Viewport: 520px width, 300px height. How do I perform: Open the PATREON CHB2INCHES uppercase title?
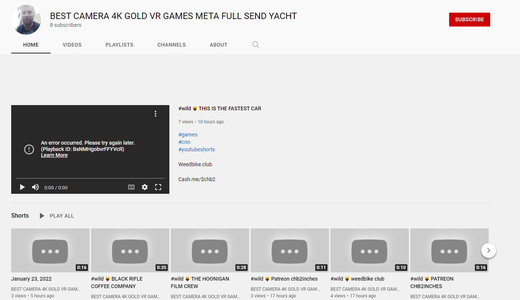tap(432, 282)
